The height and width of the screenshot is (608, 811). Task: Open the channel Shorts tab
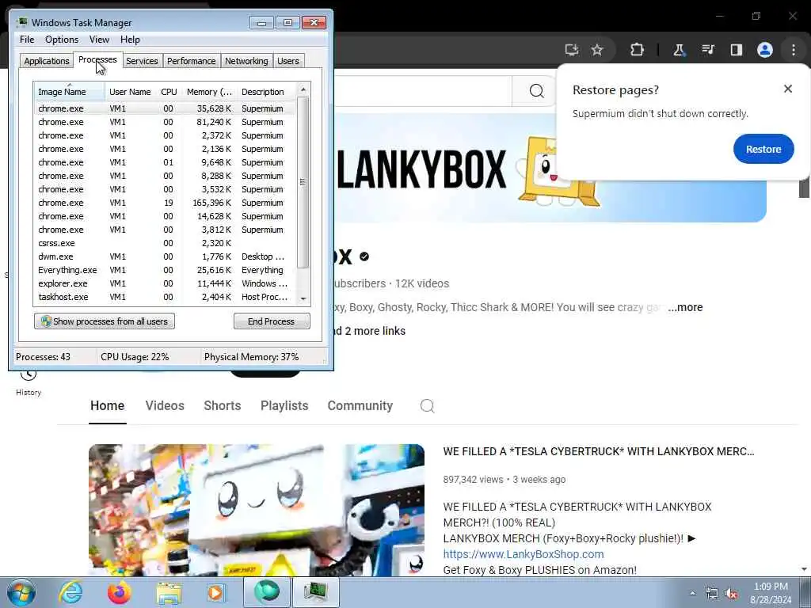223,406
